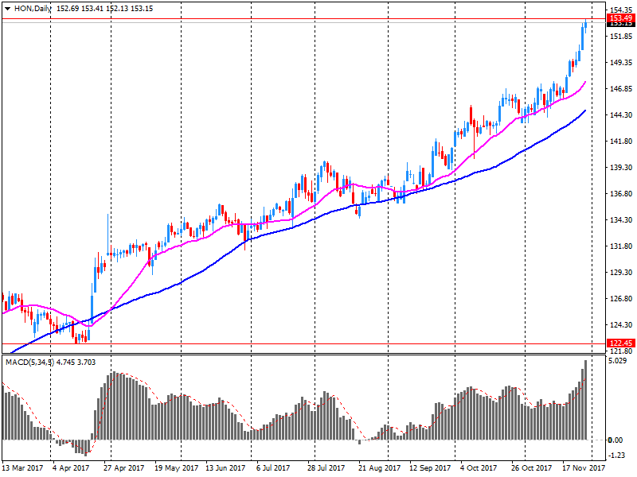
Task: Click the OHLC values in the chart header
Action: point(105,7)
